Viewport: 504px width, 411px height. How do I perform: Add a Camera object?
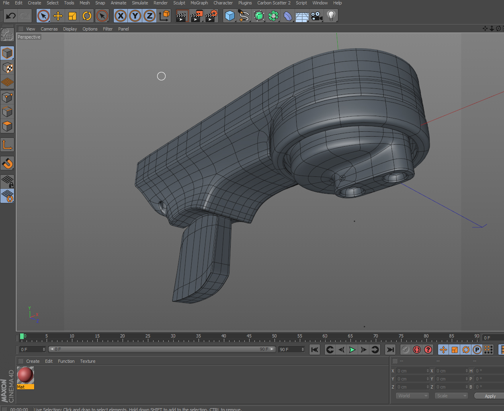pyautogui.click(x=317, y=16)
